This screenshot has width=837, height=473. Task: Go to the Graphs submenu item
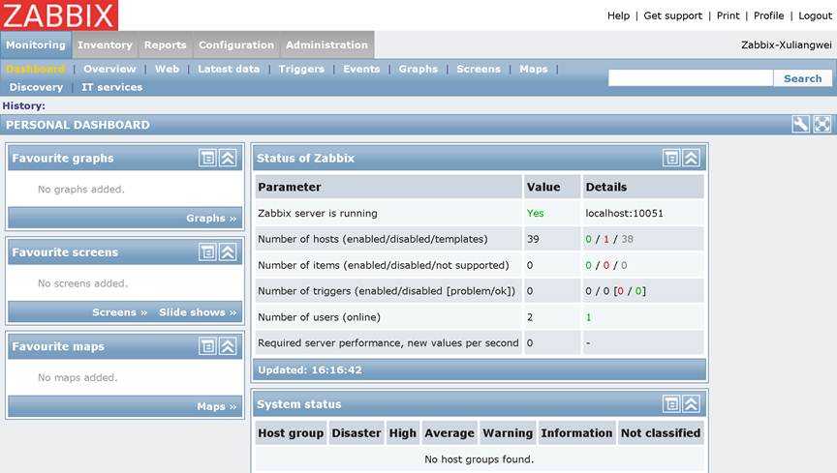[x=418, y=69]
